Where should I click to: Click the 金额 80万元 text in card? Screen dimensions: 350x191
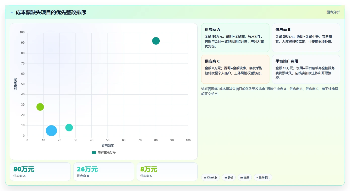click(214, 36)
